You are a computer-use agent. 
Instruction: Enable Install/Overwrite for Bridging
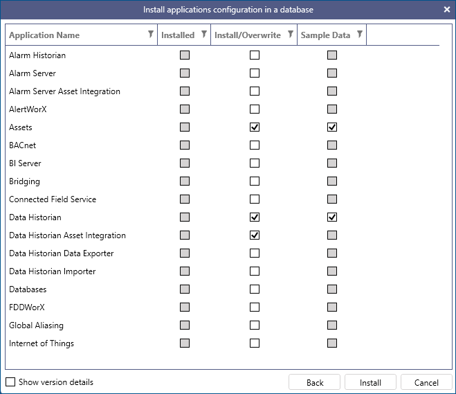tap(255, 181)
